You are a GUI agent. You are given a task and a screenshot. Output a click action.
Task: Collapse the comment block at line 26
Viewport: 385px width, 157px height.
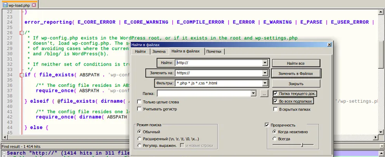[21, 33]
